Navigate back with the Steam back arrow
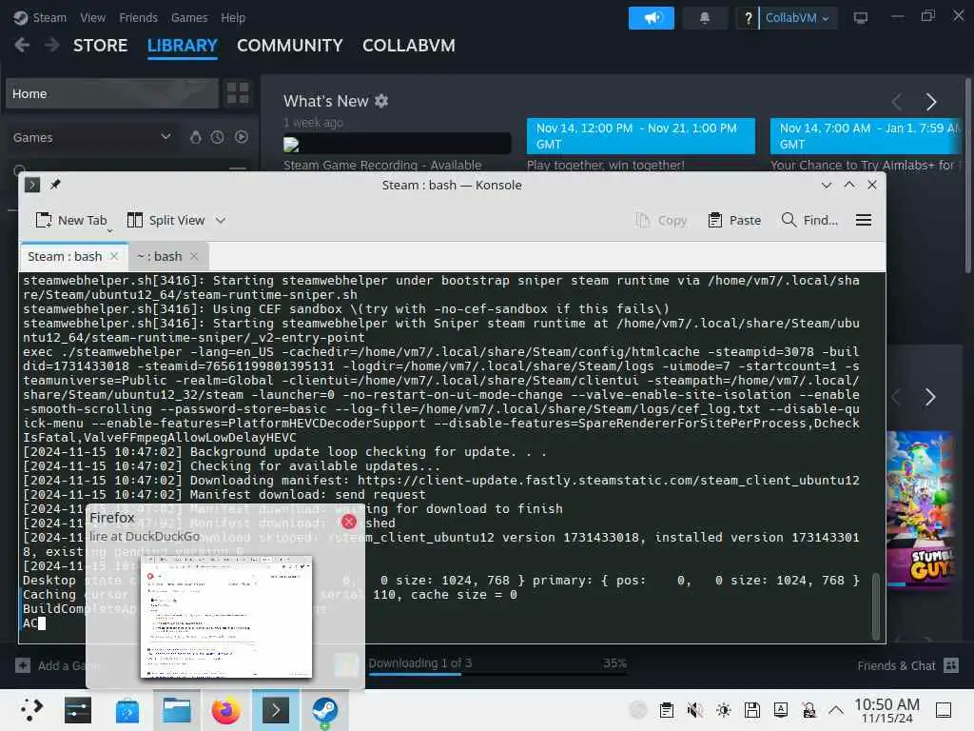 22,45
